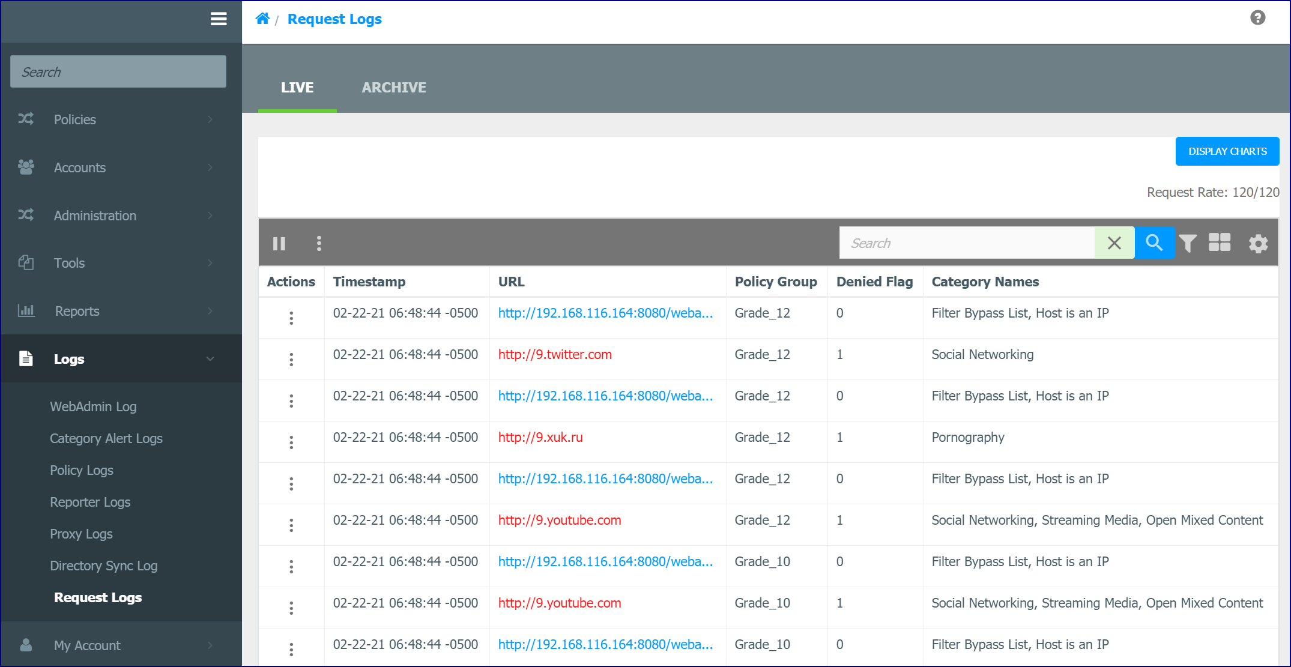Click the Request Rate: 120/120 text
The height and width of the screenshot is (667, 1291).
coord(1213,192)
